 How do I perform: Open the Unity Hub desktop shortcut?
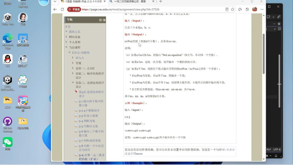click(x=8, y=19)
